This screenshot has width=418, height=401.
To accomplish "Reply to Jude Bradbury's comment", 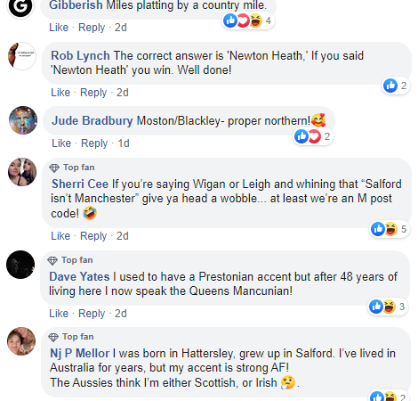I will [x=94, y=143].
